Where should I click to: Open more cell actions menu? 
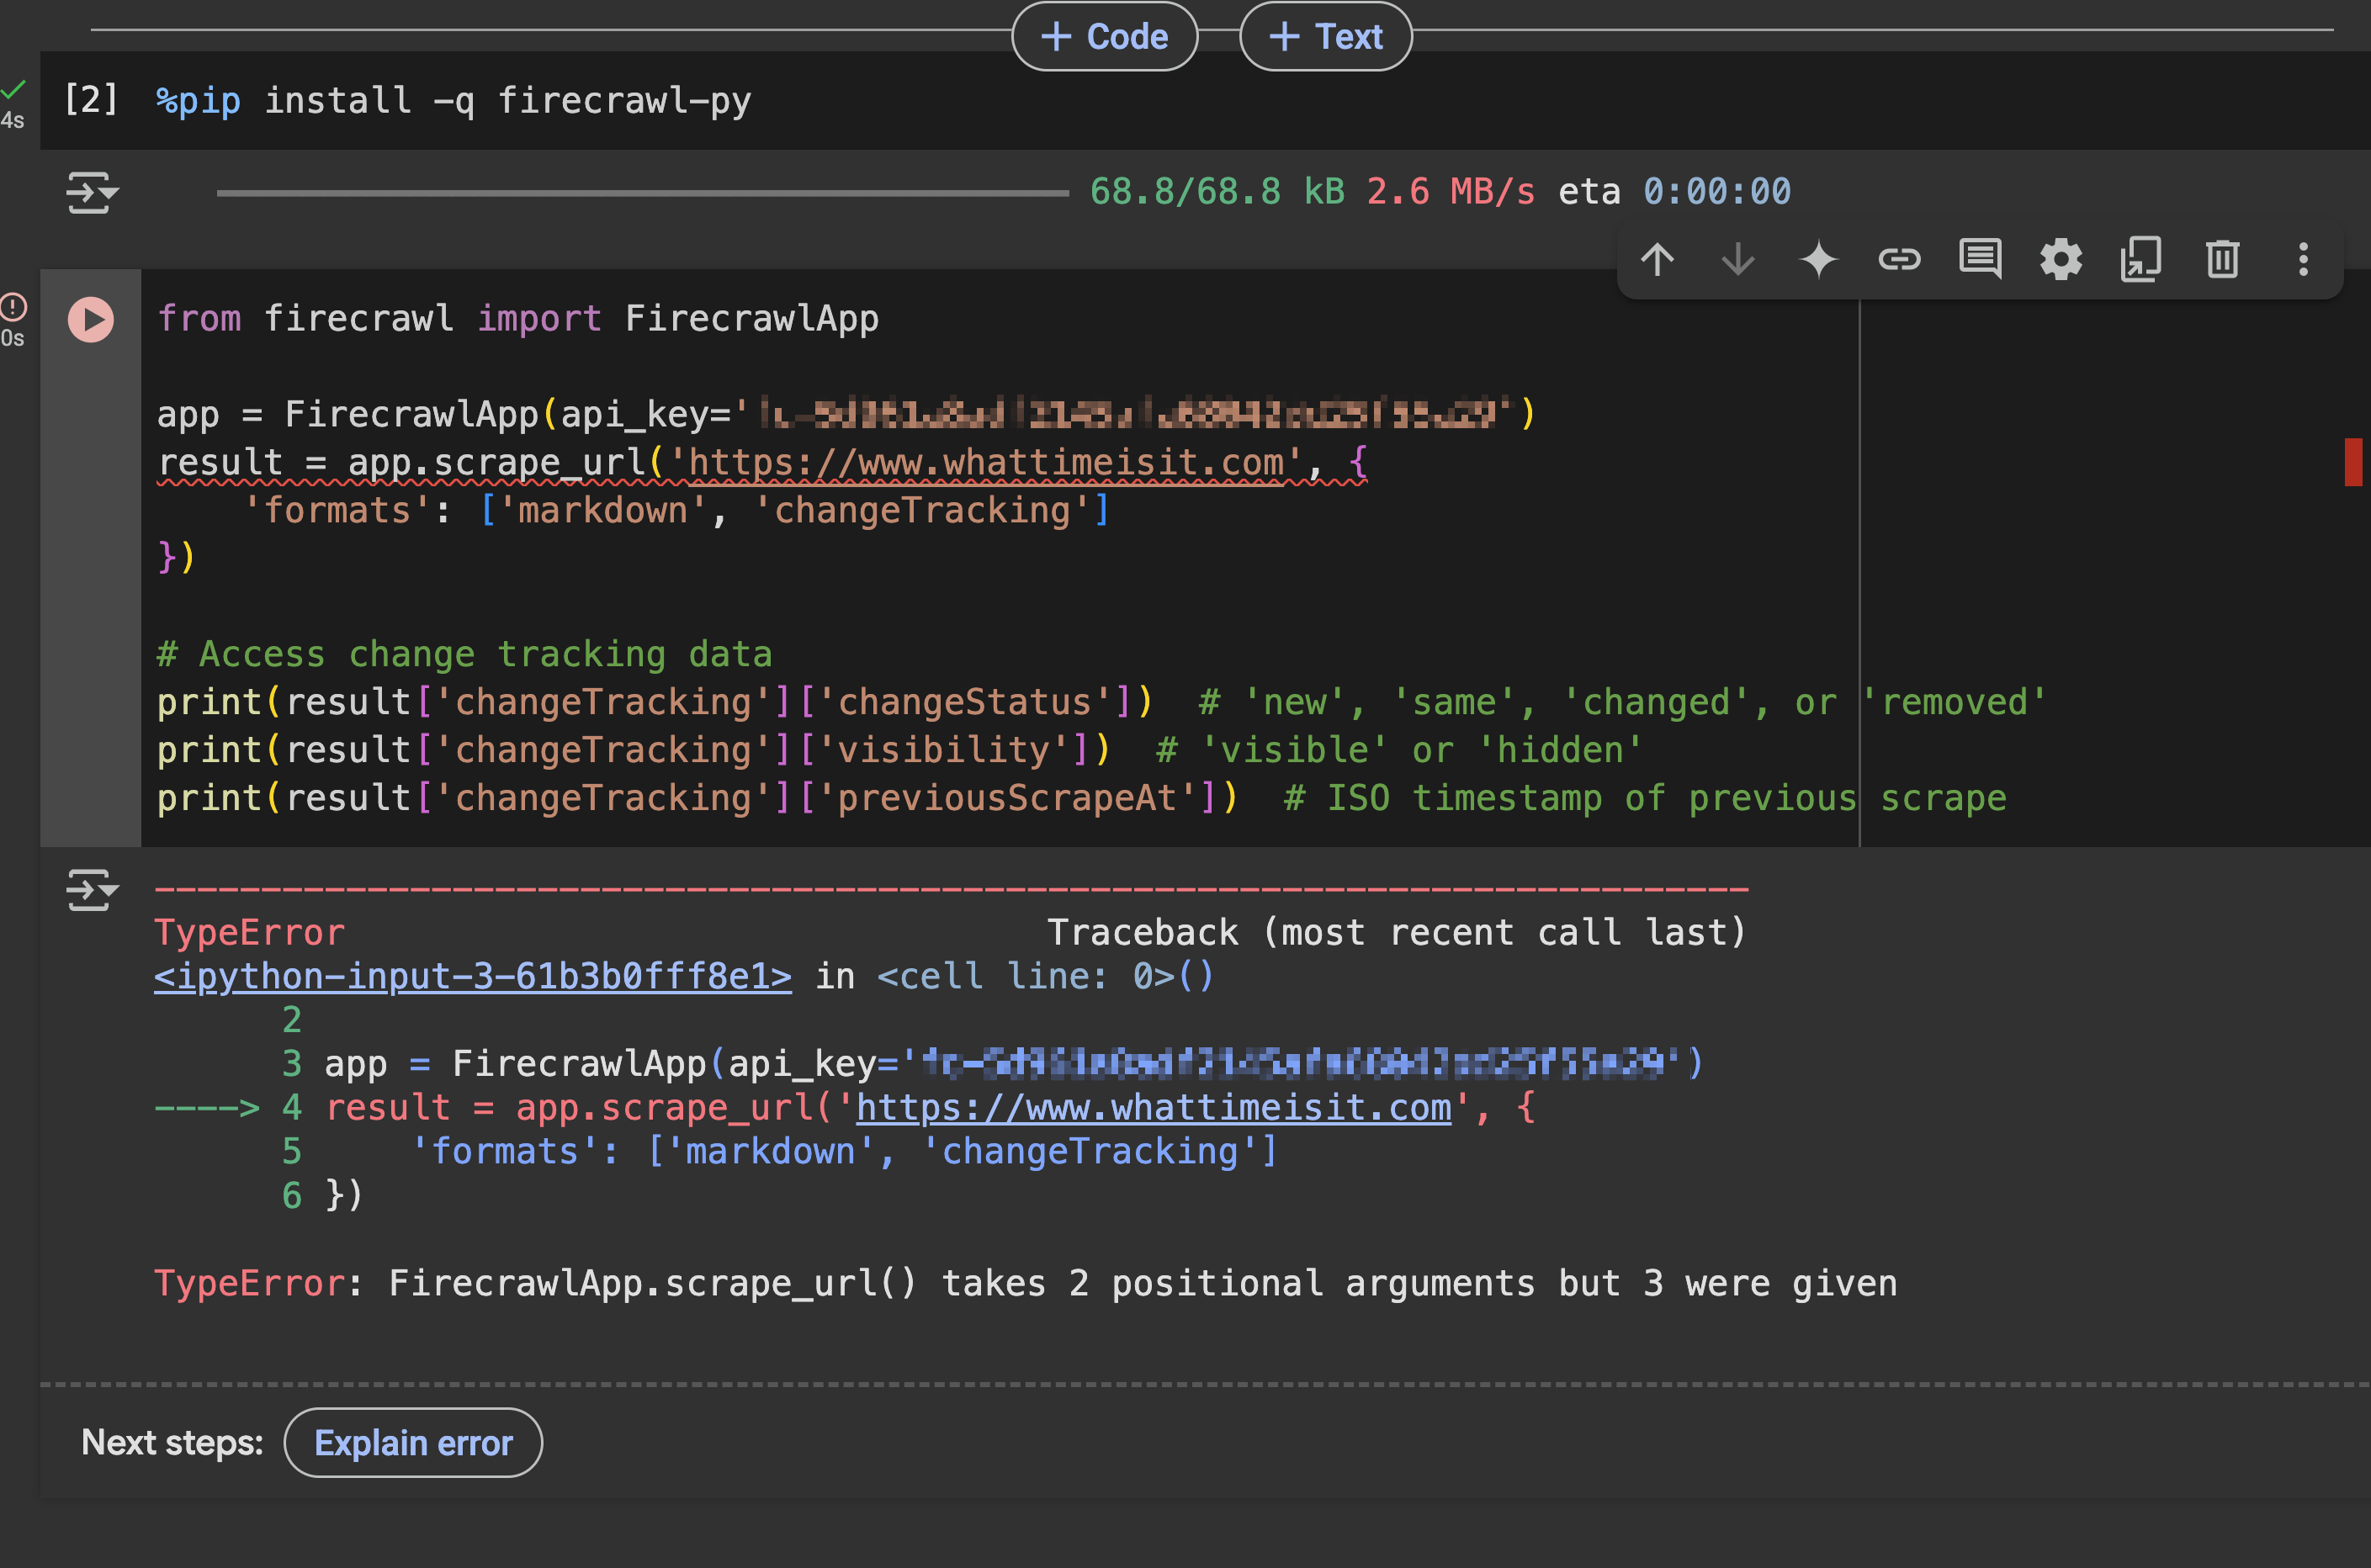(x=2303, y=260)
